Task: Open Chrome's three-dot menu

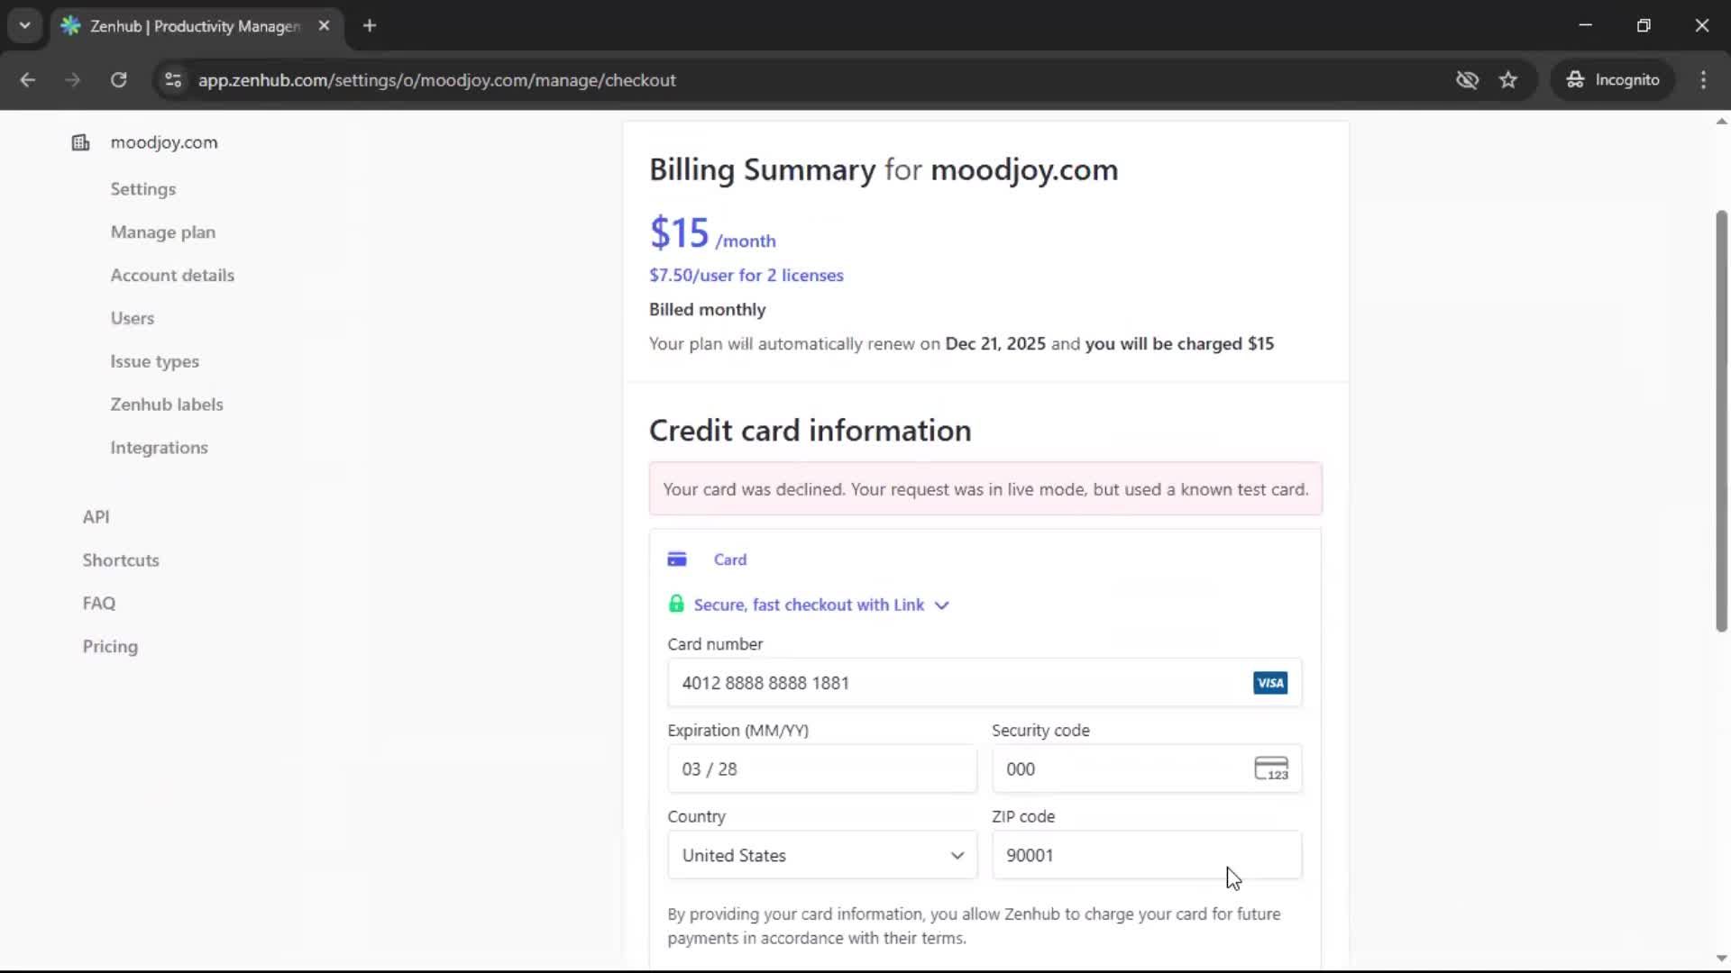Action: click(x=1704, y=80)
